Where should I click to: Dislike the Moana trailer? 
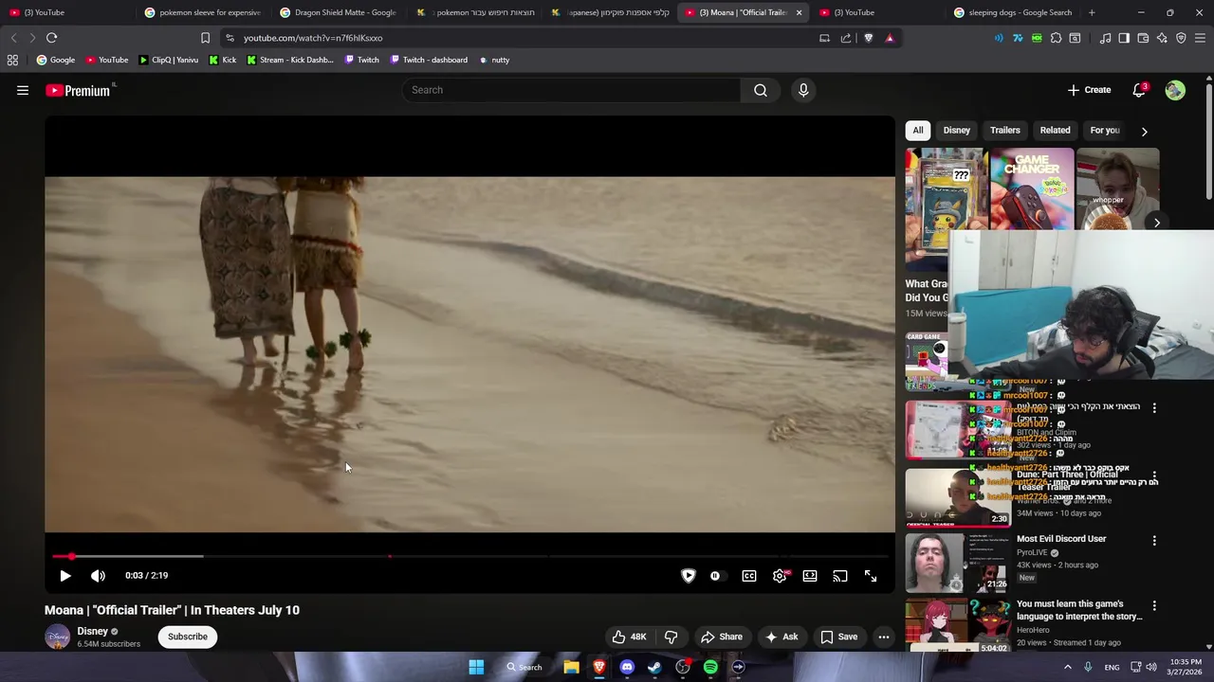671,637
